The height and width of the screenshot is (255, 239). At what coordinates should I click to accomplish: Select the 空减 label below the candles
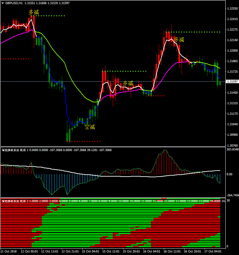coord(90,127)
